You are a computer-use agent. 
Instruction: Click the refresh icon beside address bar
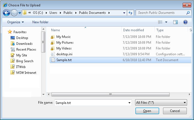(131, 13)
